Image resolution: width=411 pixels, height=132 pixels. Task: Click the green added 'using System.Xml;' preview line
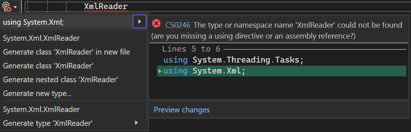[282, 71]
